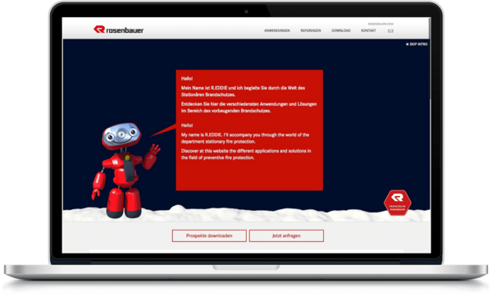Open the Referenzen menu item
The image size is (492, 297).
(311, 30)
